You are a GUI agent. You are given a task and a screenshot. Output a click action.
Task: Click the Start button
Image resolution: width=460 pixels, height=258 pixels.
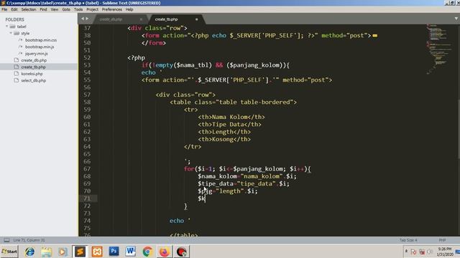[9, 252]
